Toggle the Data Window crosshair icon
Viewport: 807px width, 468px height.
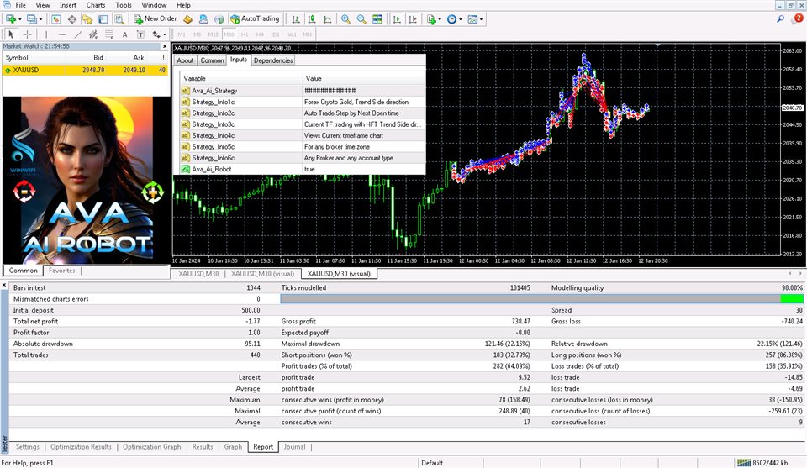[x=72, y=19]
